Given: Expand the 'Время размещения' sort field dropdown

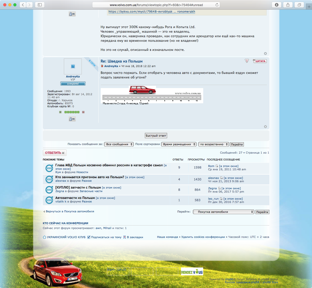Looking at the screenshot, I should click(179, 144).
